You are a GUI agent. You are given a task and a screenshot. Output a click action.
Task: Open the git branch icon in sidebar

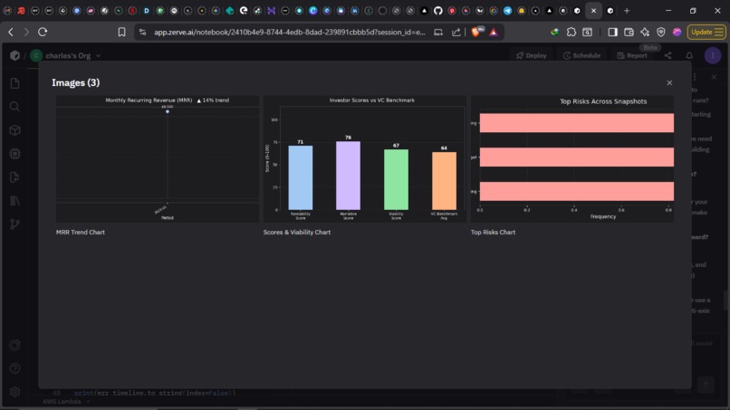(x=14, y=224)
